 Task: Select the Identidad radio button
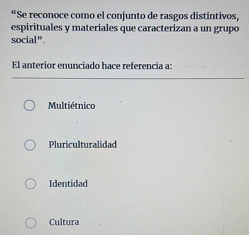(x=30, y=184)
